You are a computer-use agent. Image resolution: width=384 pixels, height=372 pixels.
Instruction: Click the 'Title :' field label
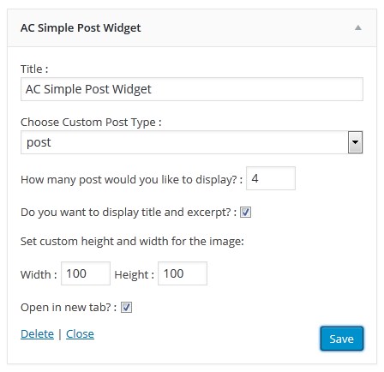pyautogui.click(x=34, y=69)
